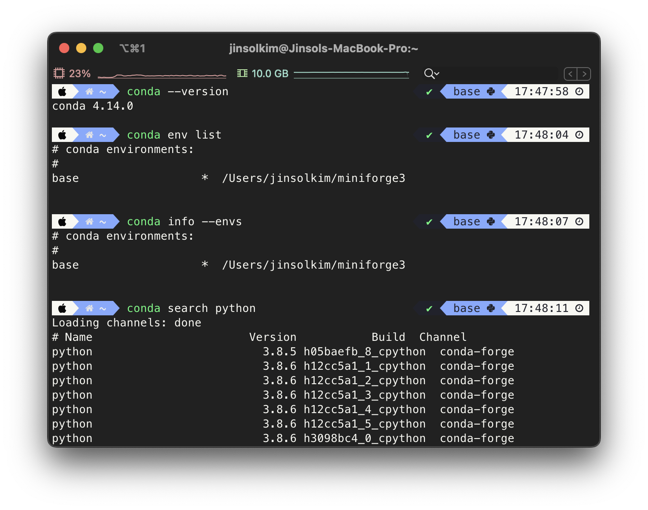Click build 'h05baefb_8_cpython'

click(x=365, y=351)
